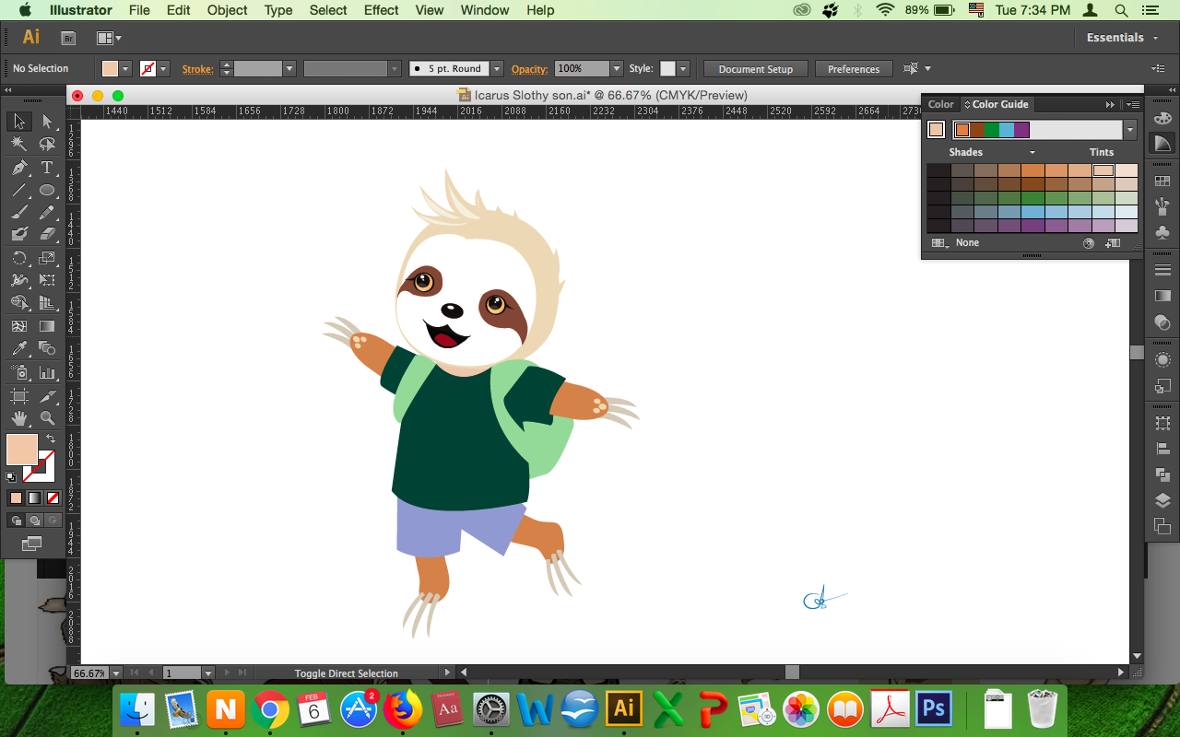Open the Window menu
Viewport: 1180px width, 737px height.
[x=485, y=10]
